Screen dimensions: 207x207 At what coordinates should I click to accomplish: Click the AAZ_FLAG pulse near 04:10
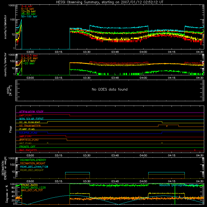tap(162, 143)
